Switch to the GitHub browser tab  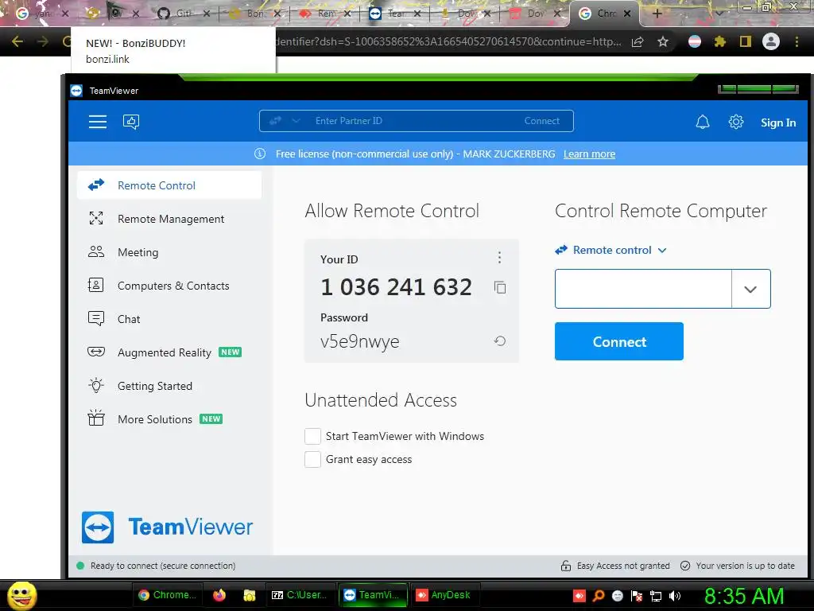183,14
